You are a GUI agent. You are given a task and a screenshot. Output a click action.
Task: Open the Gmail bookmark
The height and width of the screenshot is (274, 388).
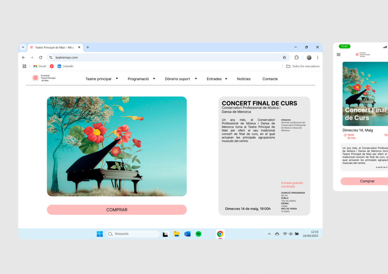tap(39, 66)
